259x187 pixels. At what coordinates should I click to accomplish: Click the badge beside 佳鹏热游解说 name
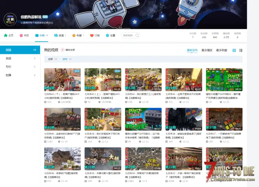coord(45,17)
